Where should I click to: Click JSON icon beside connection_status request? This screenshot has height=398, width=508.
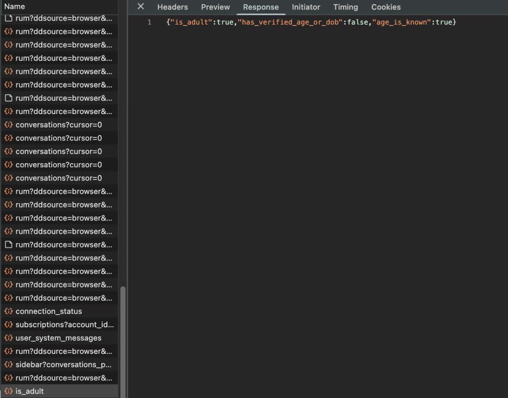[8, 311]
